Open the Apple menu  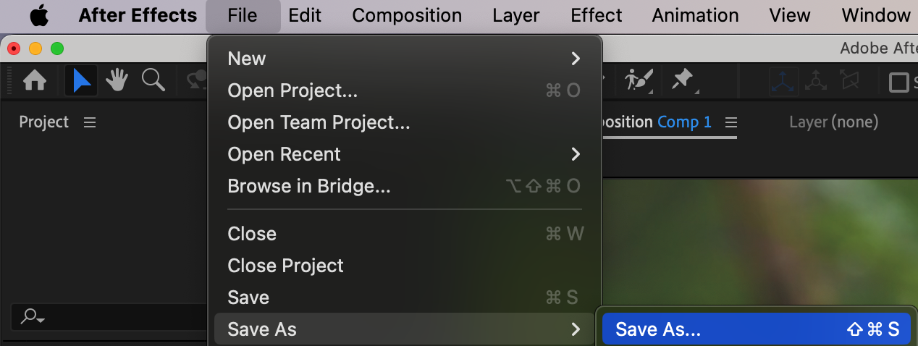click(x=38, y=15)
